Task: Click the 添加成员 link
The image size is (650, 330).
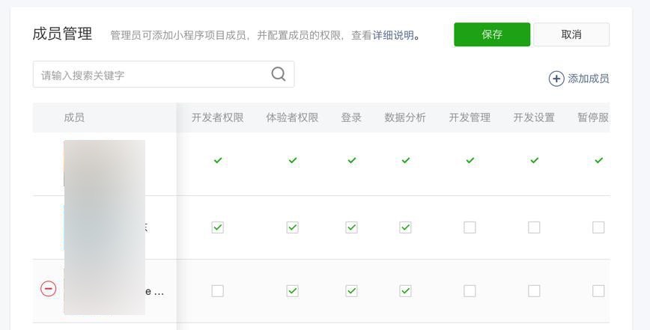Action: pos(588,79)
